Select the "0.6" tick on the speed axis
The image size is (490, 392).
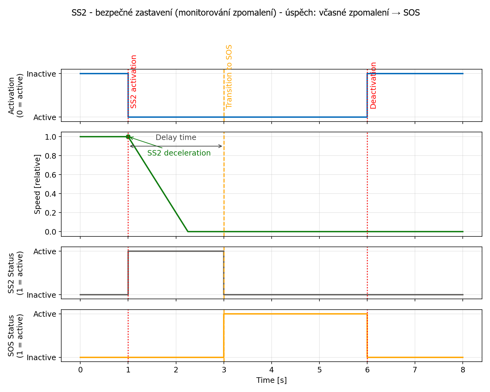(51, 175)
